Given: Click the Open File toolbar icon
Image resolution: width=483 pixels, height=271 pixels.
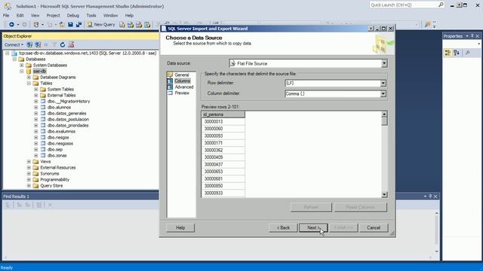Looking at the screenshot, I should click(62, 24).
